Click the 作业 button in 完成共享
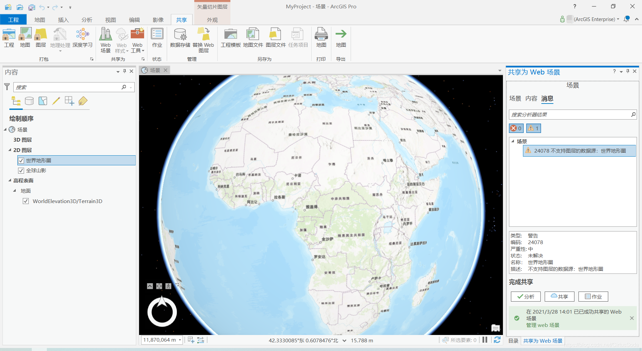 (x=593, y=297)
